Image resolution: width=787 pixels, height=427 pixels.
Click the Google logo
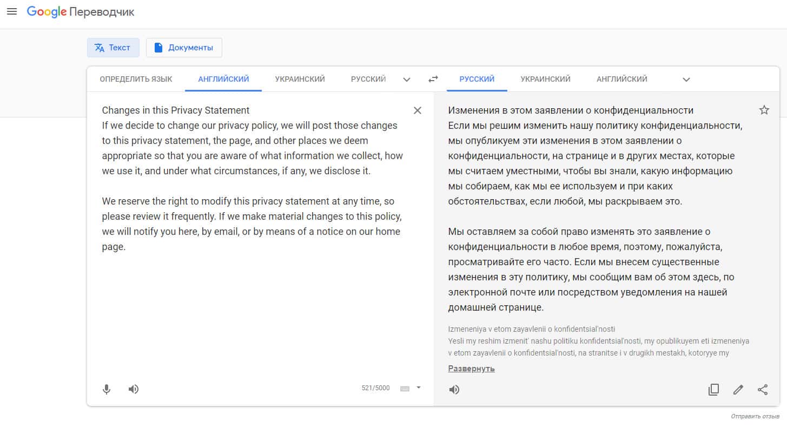[47, 12]
